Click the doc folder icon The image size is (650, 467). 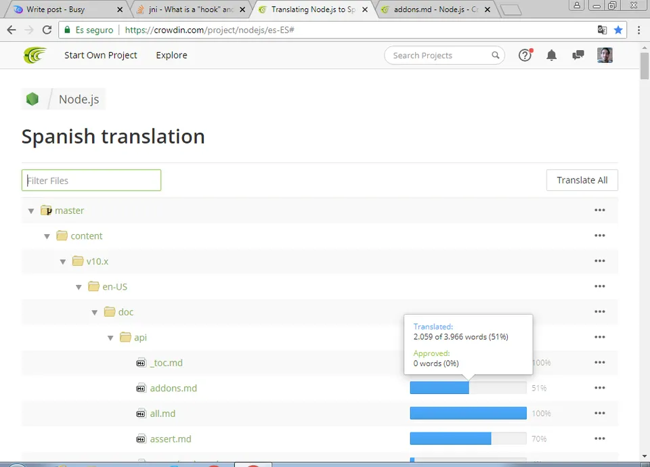pyautogui.click(x=110, y=311)
